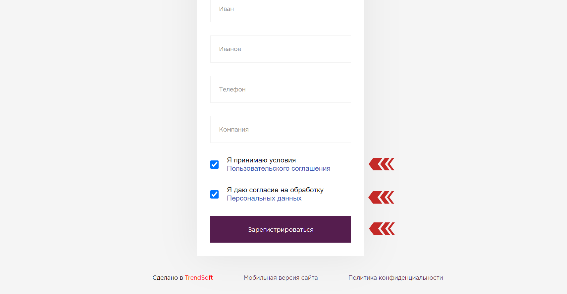Click the white form area below the Зарегистрироваться button
Viewport: 567px width, 294px height.
click(281, 249)
